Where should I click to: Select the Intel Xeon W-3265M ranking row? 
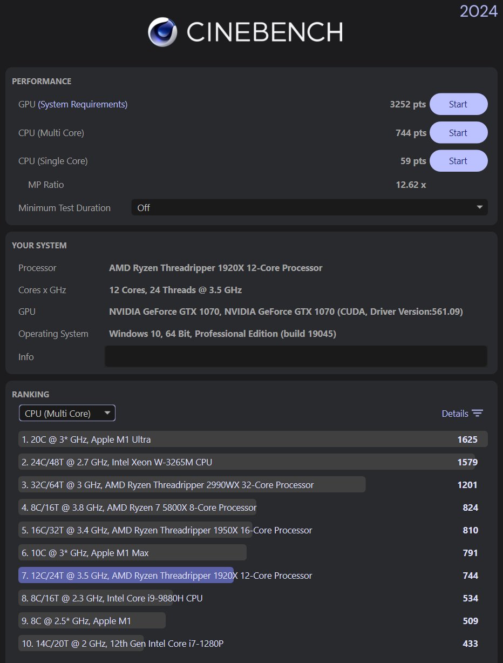click(x=253, y=462)
